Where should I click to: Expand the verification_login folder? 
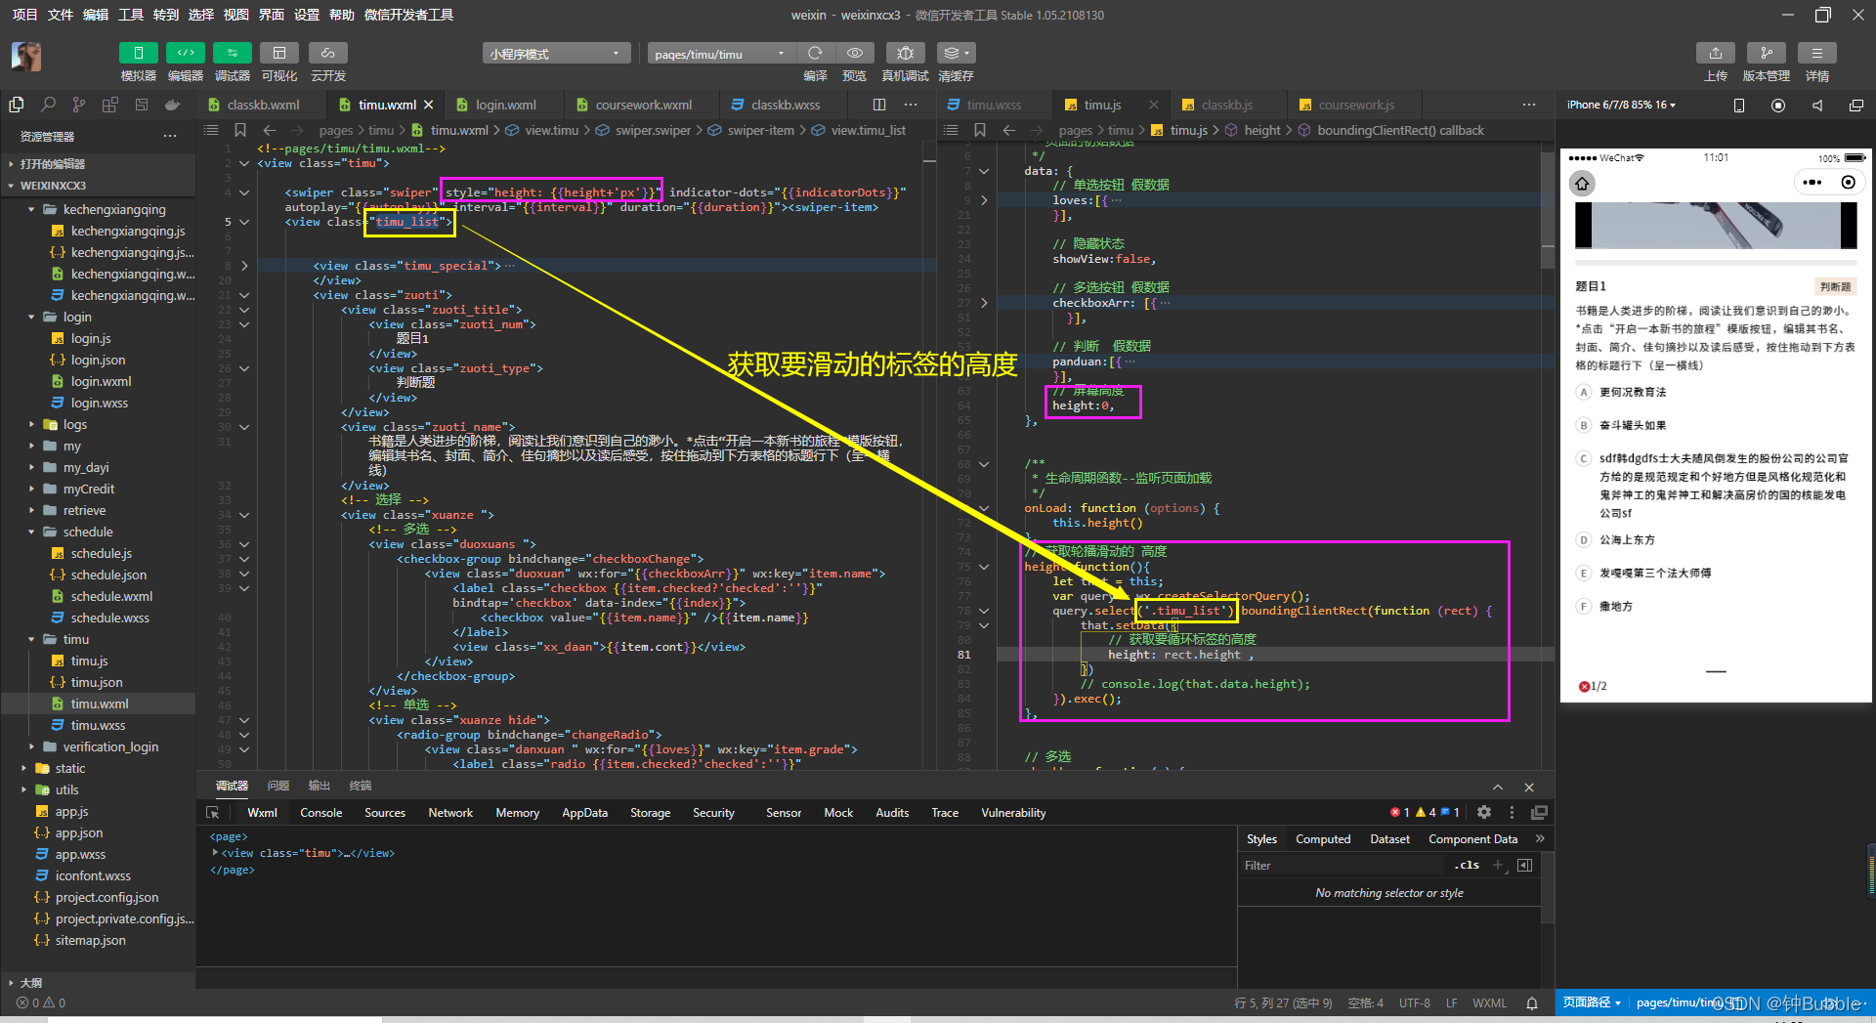[98, 746]
